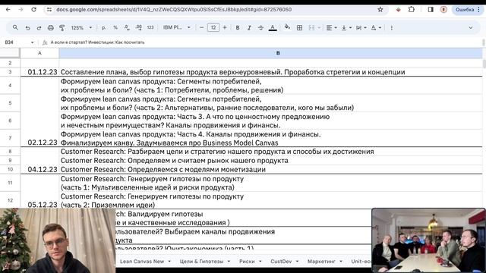Click the merge cells icon
Viewport: 486px width, 273px height.
(x=311, y=28)
